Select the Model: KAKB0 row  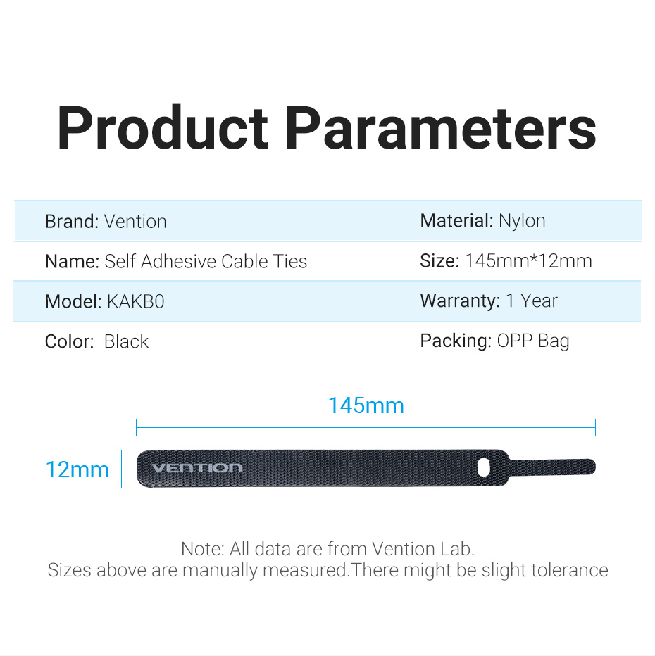[x=104, y=302]
